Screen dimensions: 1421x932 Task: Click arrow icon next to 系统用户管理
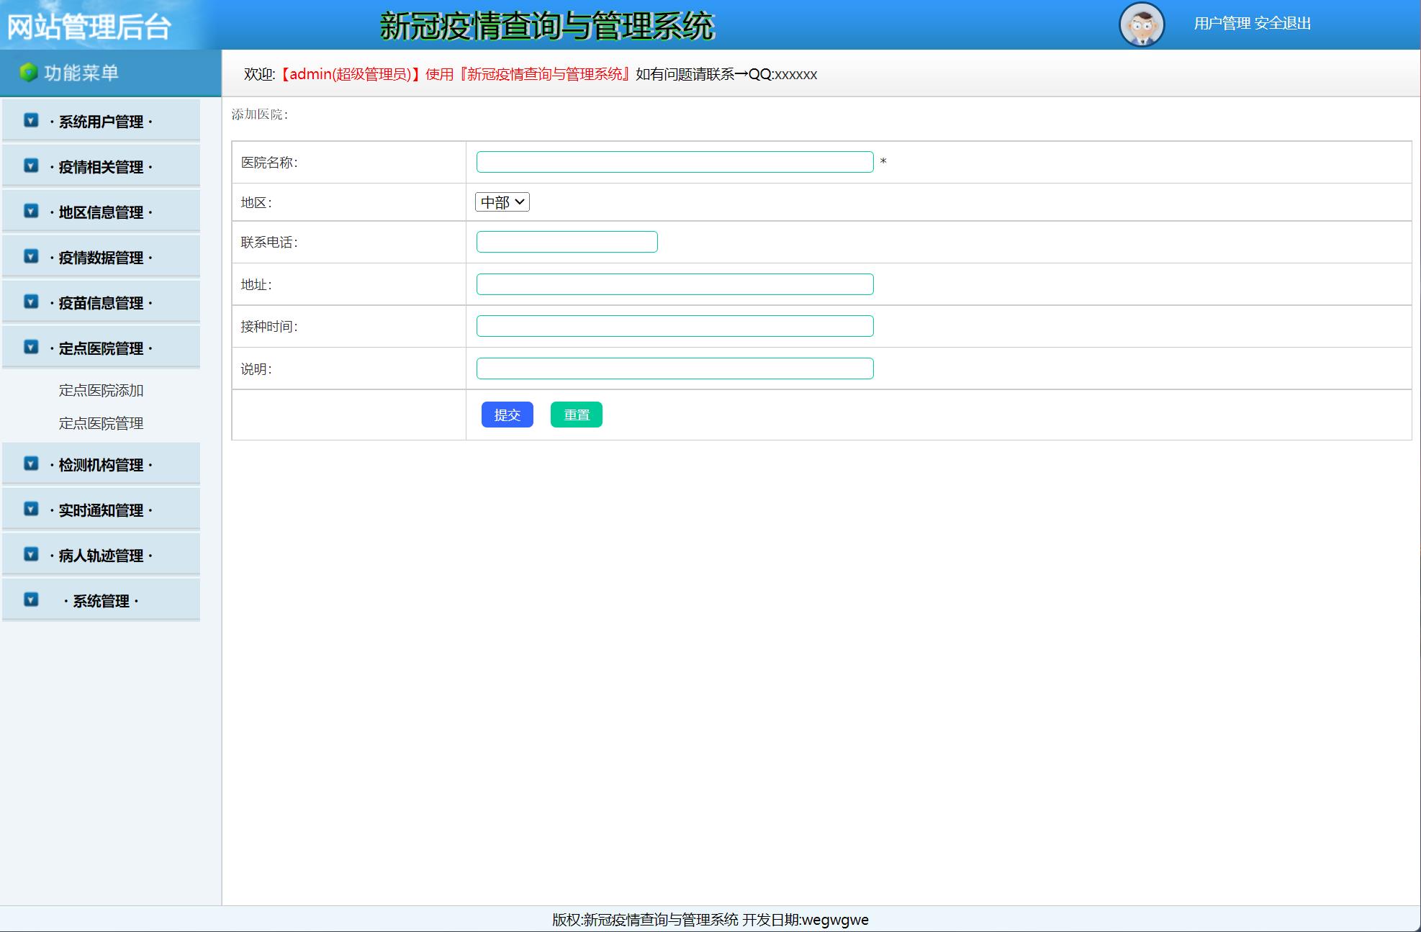(31, 120)
